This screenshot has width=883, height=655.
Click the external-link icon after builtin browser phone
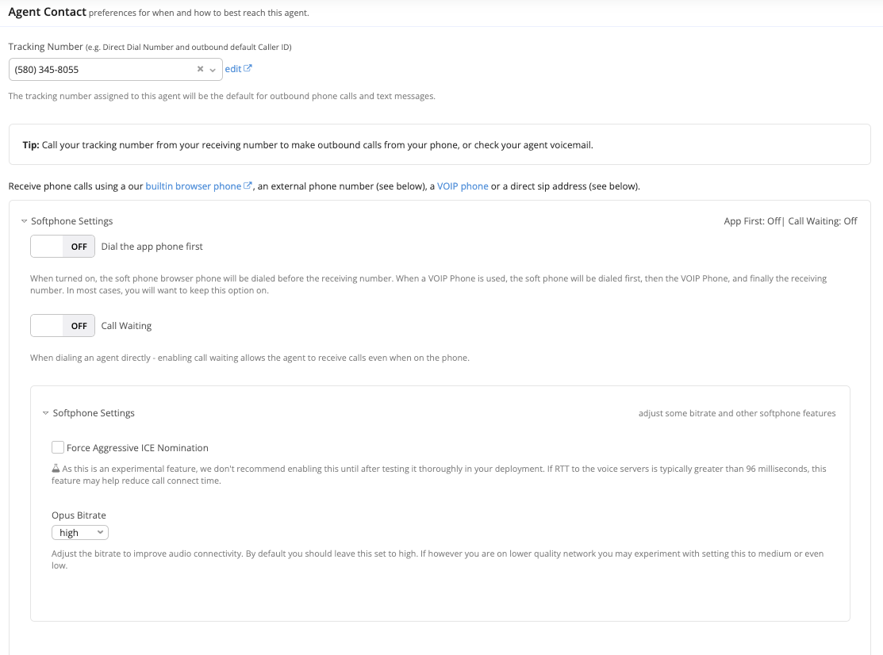coord(248,186)
